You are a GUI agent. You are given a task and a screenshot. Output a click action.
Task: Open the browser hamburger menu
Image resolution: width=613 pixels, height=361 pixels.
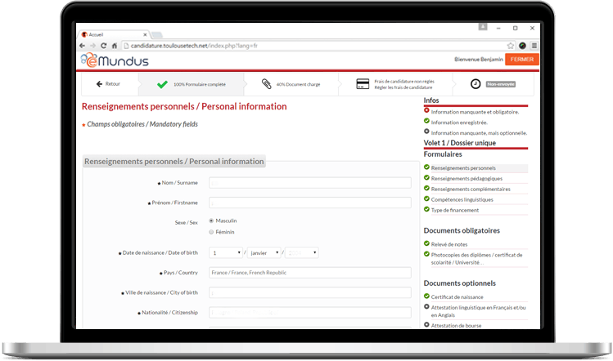[x=534, y=46]
